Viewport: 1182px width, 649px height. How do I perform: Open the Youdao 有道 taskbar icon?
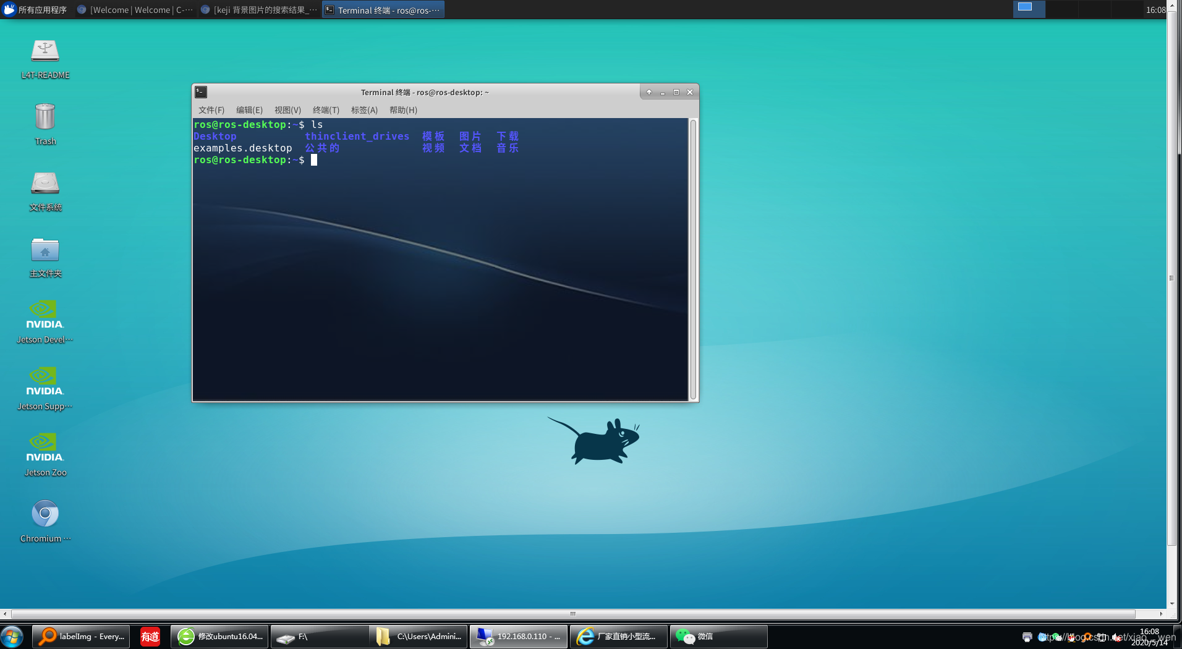coord(150,636)
